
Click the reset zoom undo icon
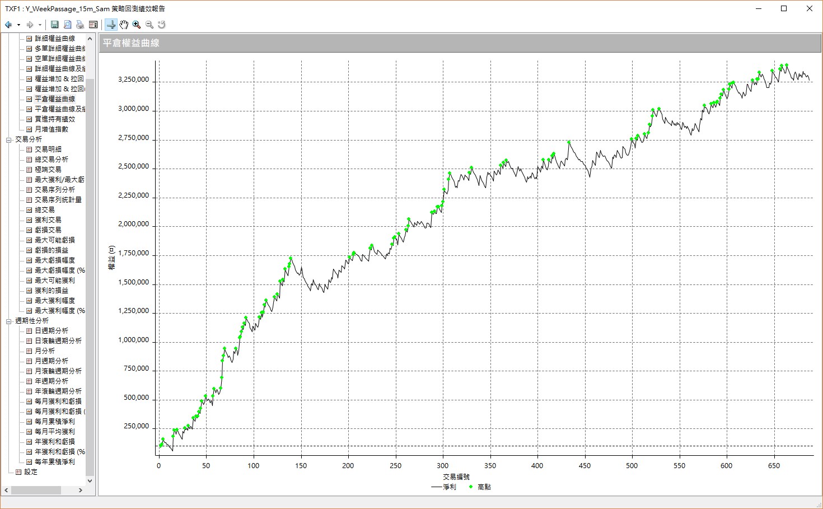(162, 25)
